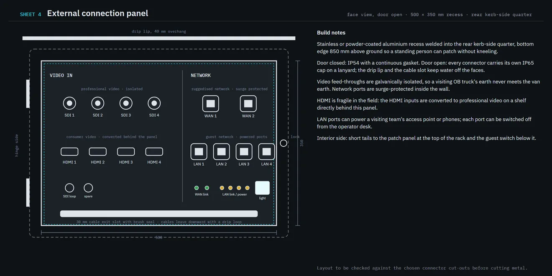Click the left green WAN link LED
Viewport: 552px width, 276px height.
tap(197, 188)
